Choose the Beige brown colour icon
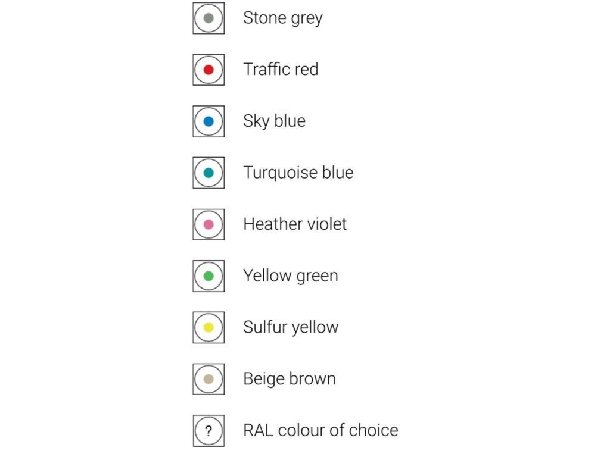 [208, 379]
